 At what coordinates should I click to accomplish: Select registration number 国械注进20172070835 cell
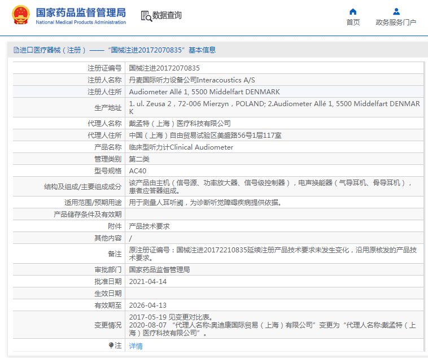pyautogui.click(x=274, y=68)
